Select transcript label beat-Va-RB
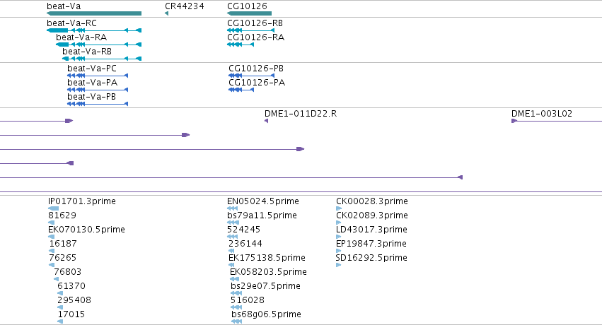The height and width of the screenshot is (325, 602). (87, 52)
